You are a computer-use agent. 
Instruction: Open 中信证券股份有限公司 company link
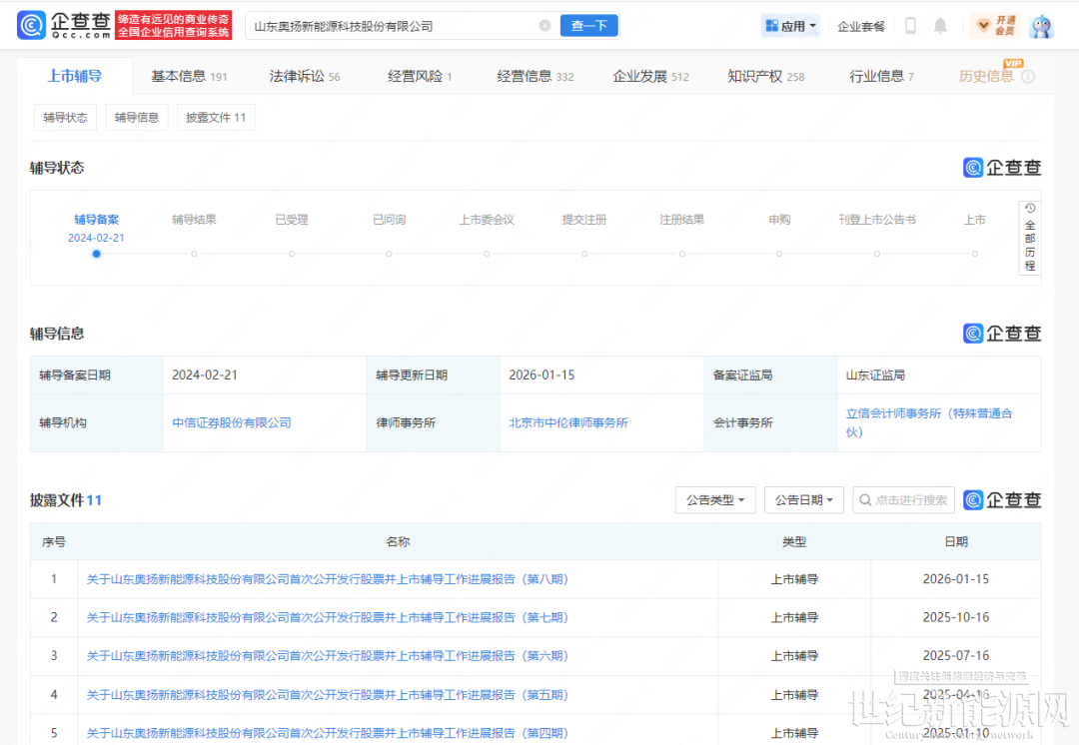(x=232, y=423)
